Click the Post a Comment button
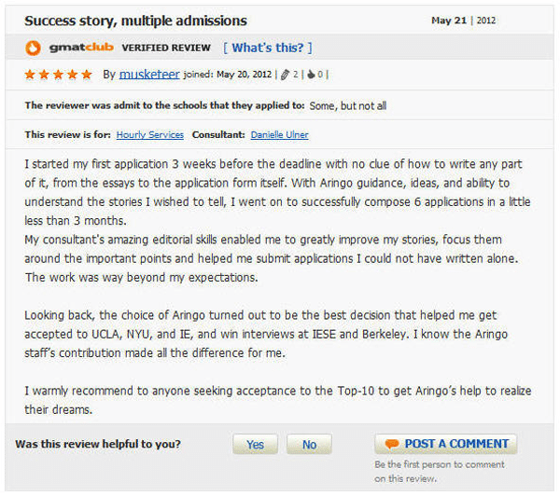 (446, 444)
